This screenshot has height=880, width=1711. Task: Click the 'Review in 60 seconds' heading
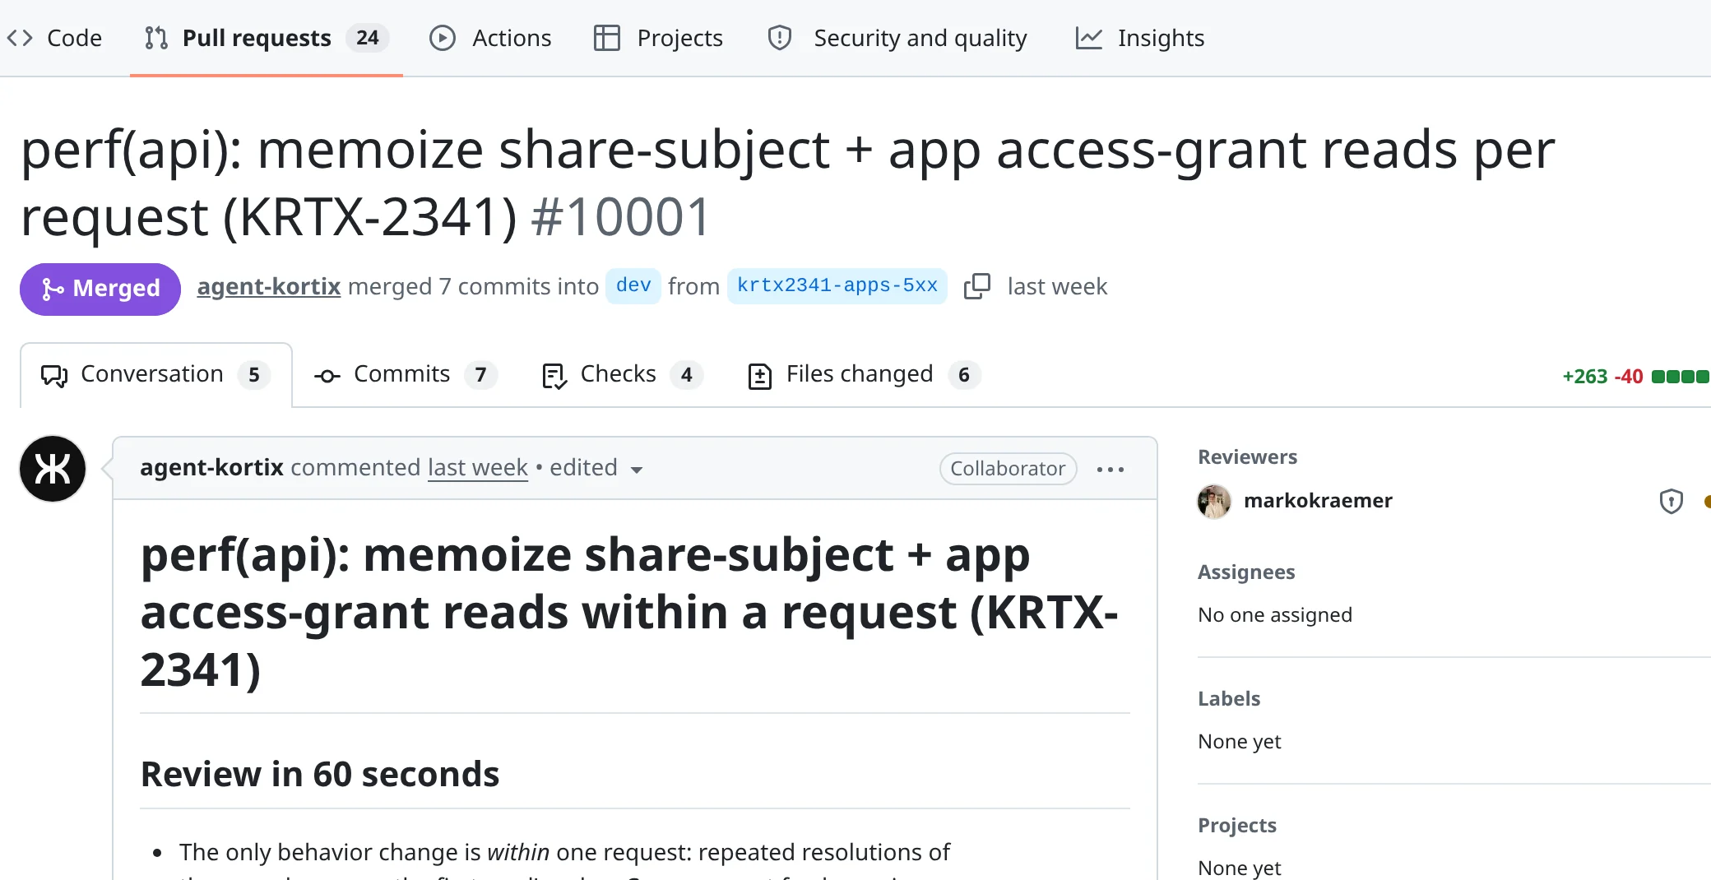click(320, 775)
